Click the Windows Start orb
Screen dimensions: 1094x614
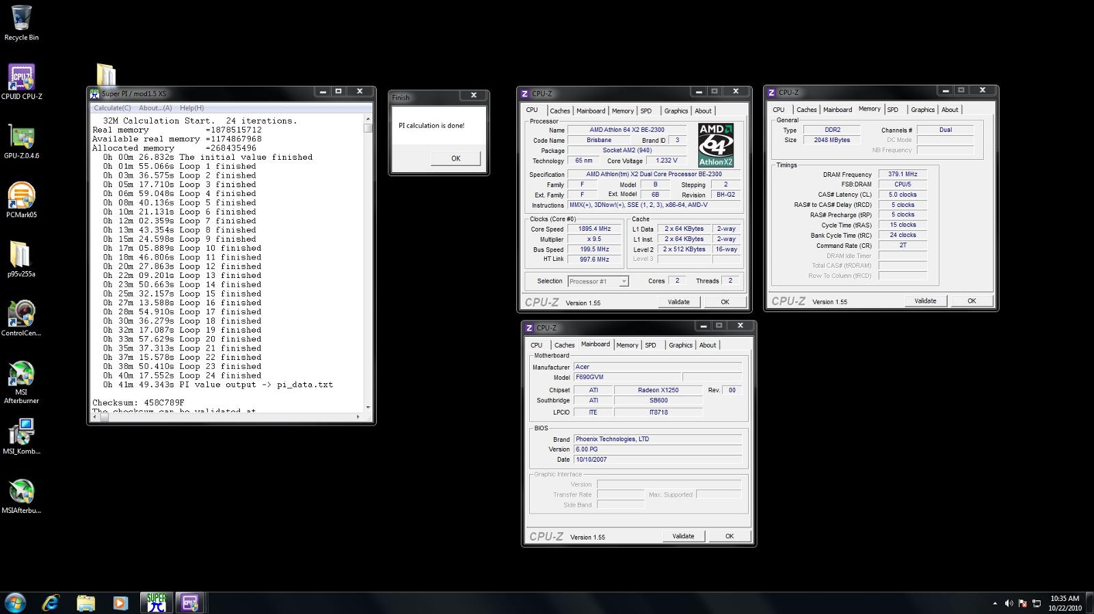click(x=15, y=602)
